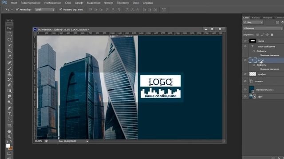Click the zoom percentage field in status bar
Screen dimensions: 284x159
[39, 141]
